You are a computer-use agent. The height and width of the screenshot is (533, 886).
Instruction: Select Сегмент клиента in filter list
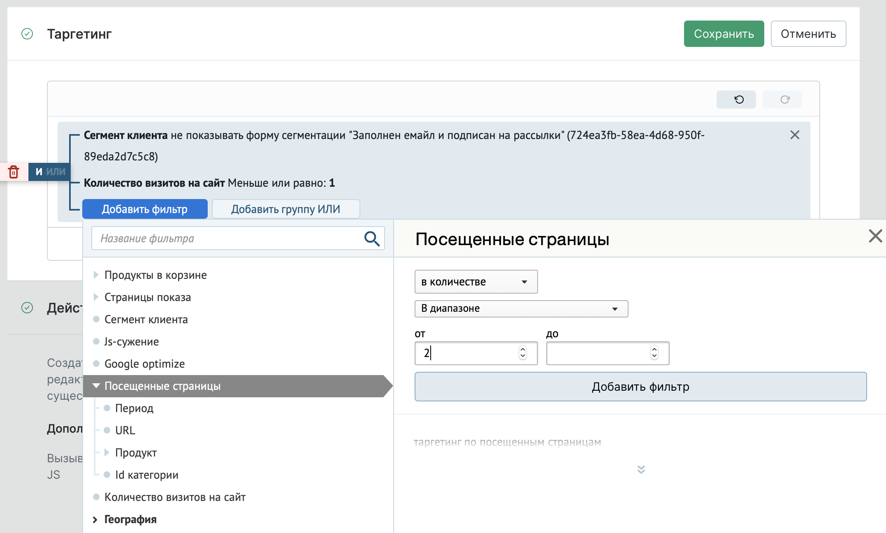[146, 319]
